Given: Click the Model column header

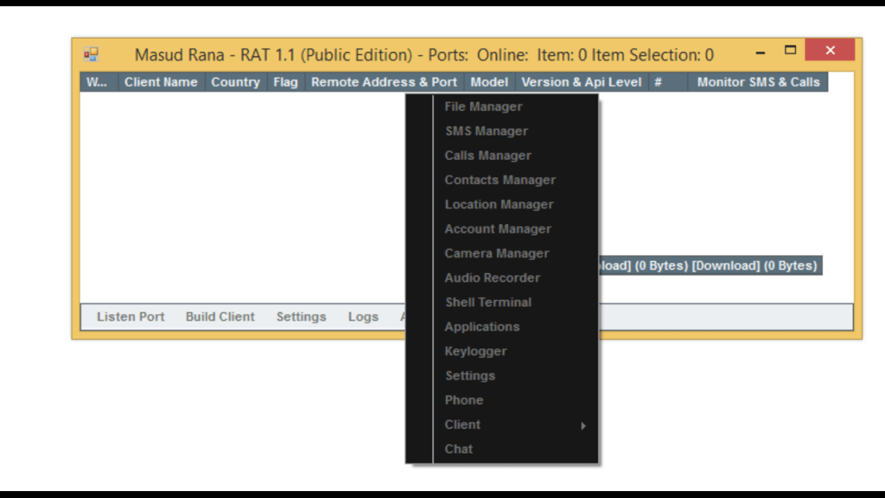Looking at the screenshot, I should coord(489,82).
